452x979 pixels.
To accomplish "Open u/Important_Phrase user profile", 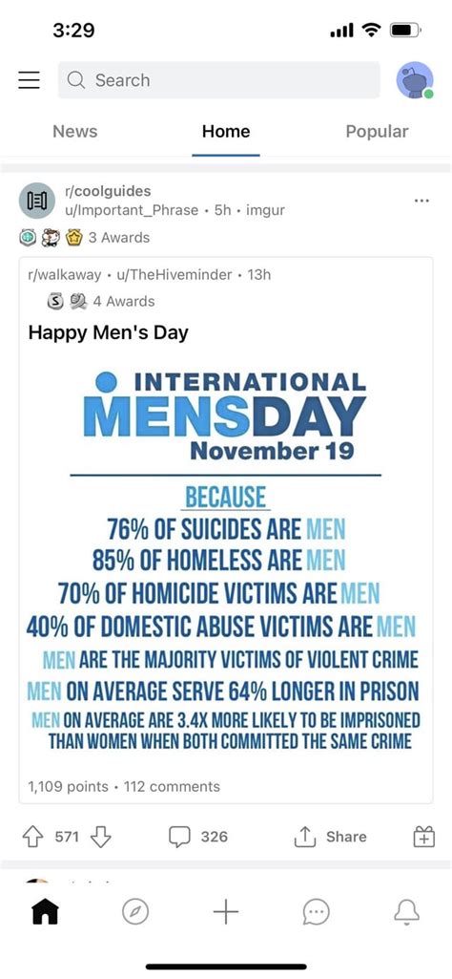I will [132, 210].
